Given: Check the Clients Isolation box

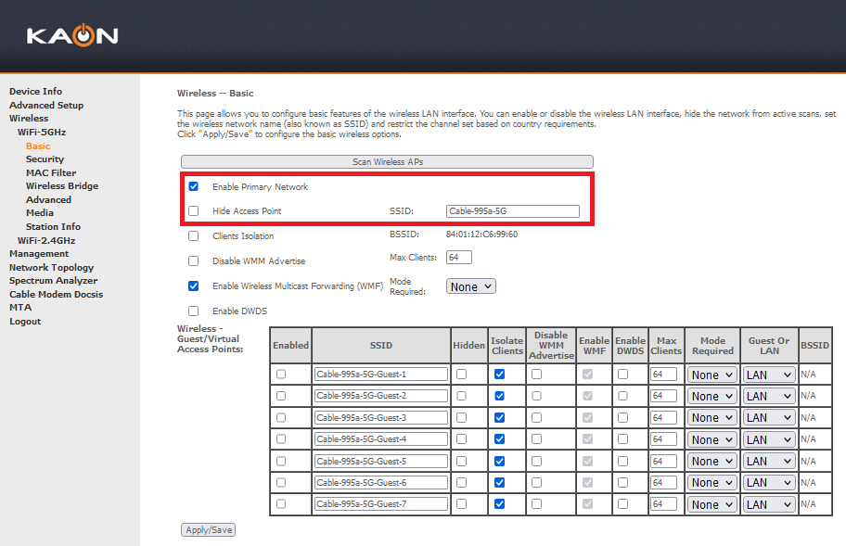Looking at the screenshot, I should click(193, 235).
